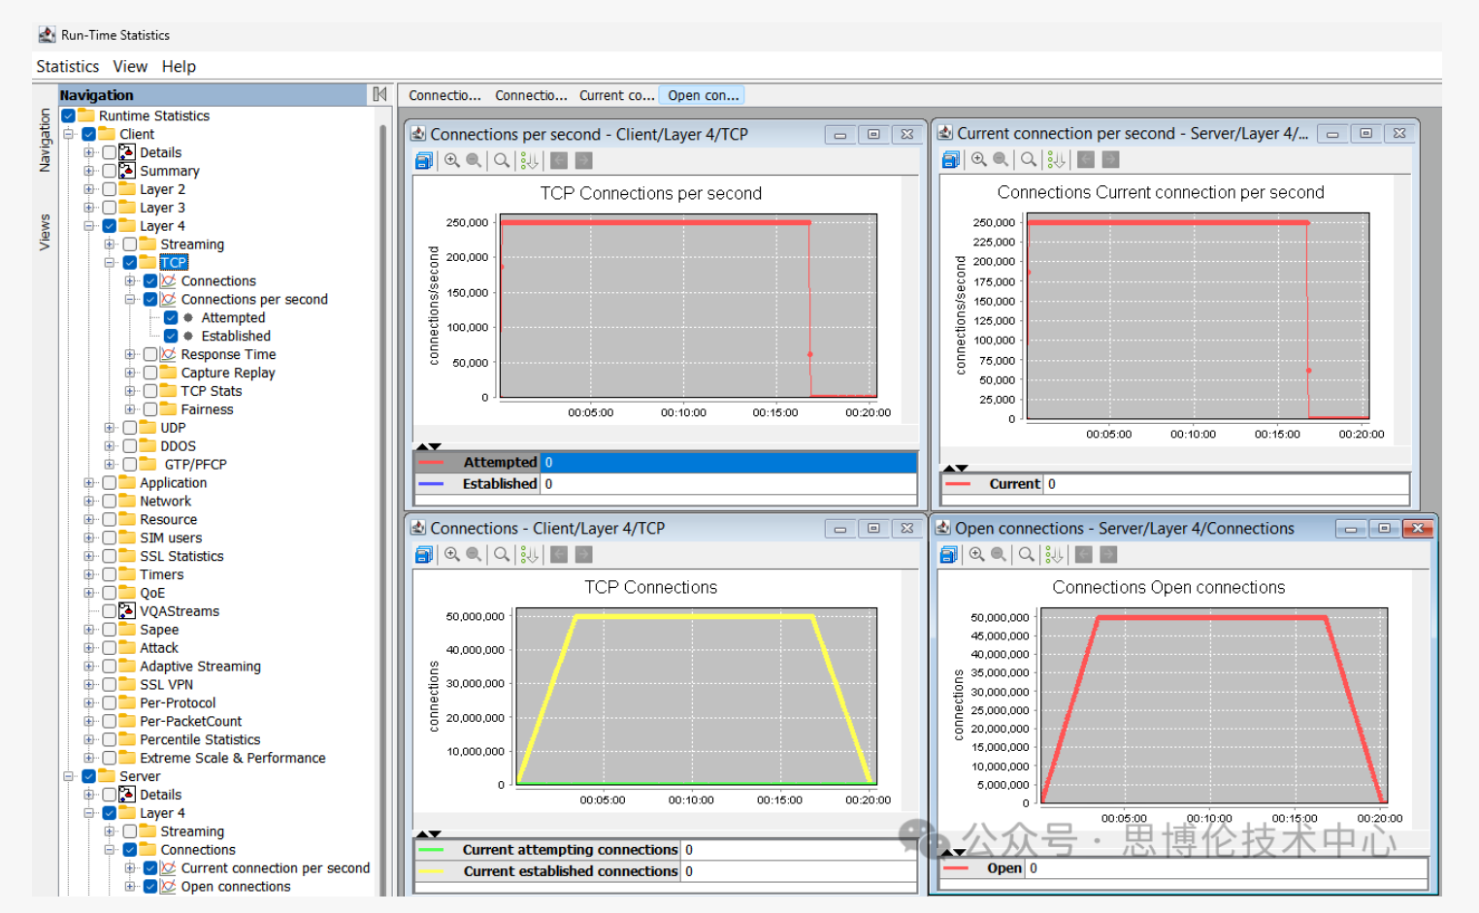Select the TCP Stats tree item
This screenshot has width=1479, height=913.
pyautogui.click(x=211, y=391)
